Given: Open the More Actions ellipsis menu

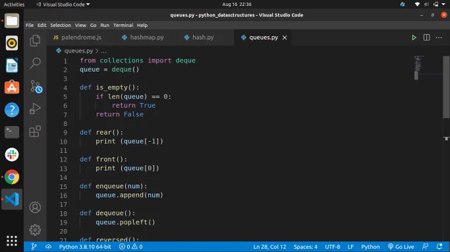Looking at the screenshot, I should 439,38.
